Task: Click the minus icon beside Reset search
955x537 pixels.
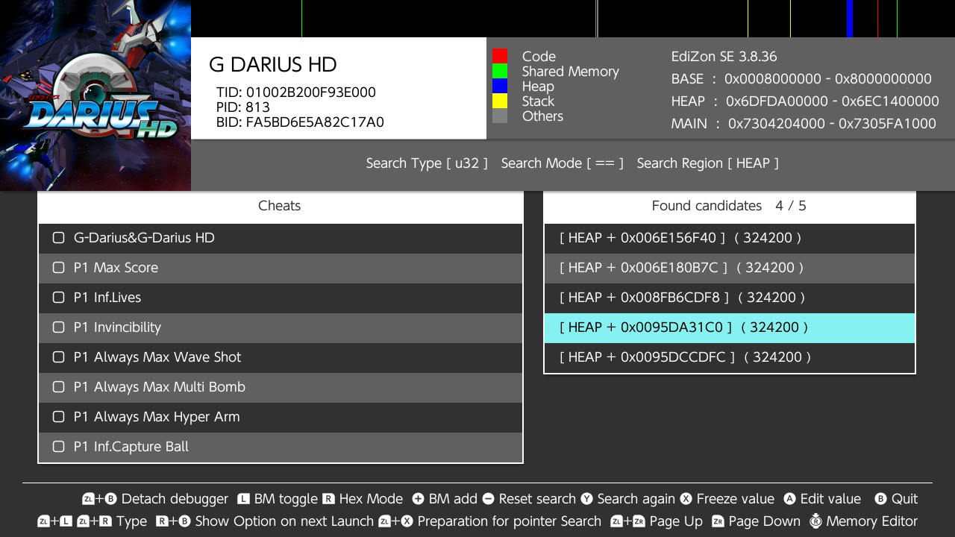Action: point(488,499)
